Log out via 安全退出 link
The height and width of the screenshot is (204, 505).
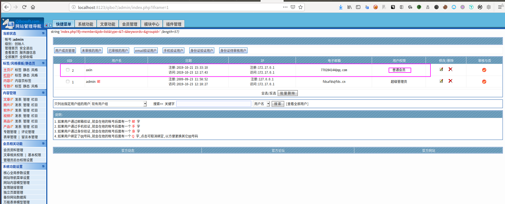26,48
